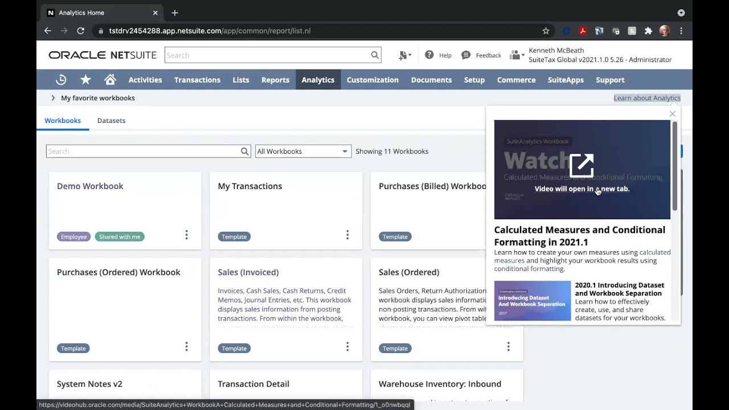Open the Customization menu
Screen dimensions: 729x410
tap(372, 80)
